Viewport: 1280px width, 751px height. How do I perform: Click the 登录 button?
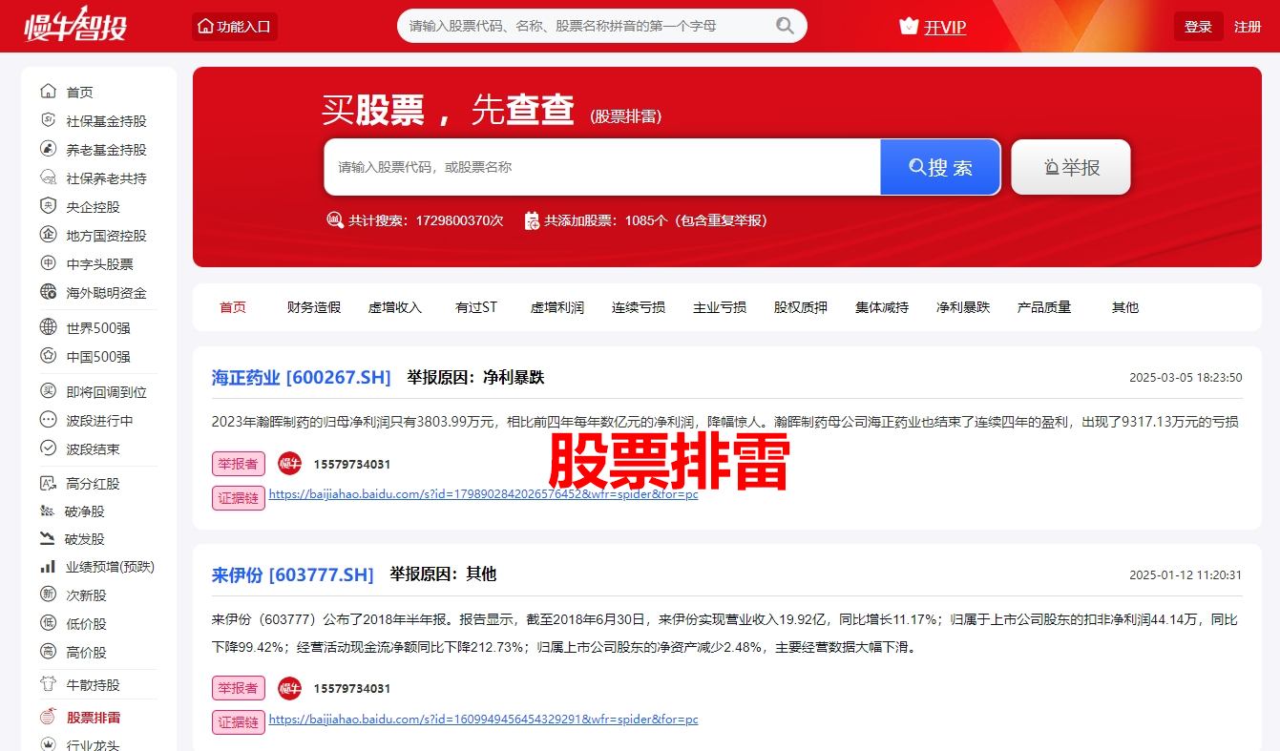pyautogui.click(x=1198, y=27)
